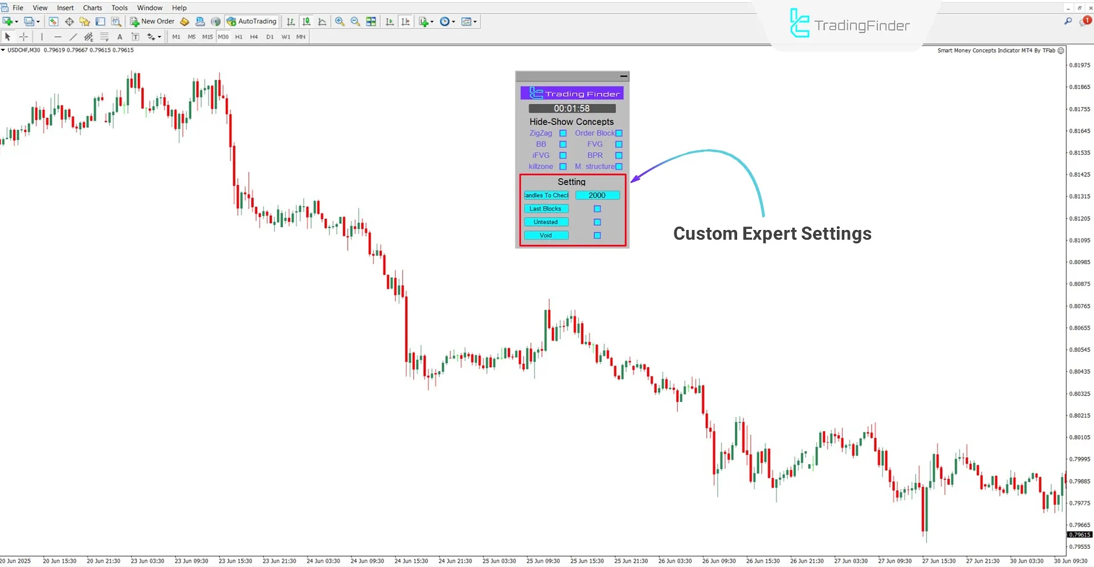1094x567 pixels.
Task: Insert a text label on the chart
Action: (136, 36)
